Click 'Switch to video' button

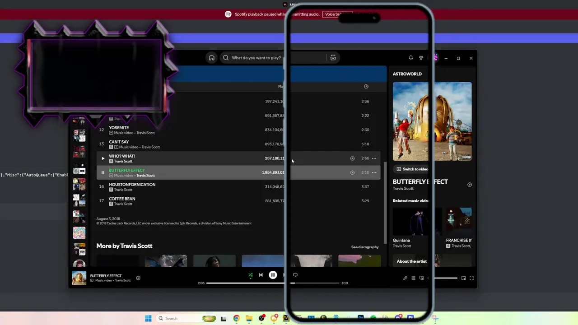[412, 169]
